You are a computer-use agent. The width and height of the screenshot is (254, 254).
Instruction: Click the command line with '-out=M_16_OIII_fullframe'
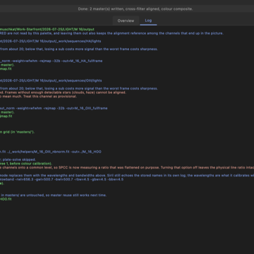pyautogui.click(x=54, y=109)
